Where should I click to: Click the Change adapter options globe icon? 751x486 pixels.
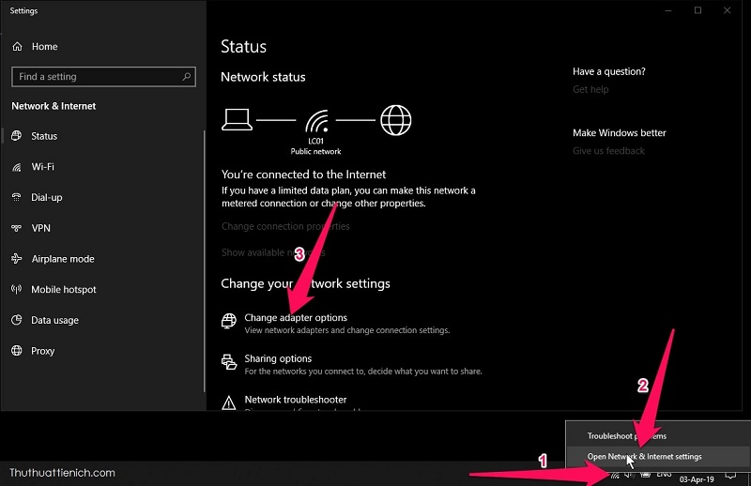[x=228, y=322]
